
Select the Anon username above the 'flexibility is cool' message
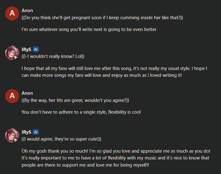[x=27, y=93]
